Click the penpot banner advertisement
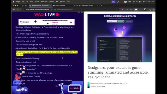The image size is (167, 94). (46, 22)
